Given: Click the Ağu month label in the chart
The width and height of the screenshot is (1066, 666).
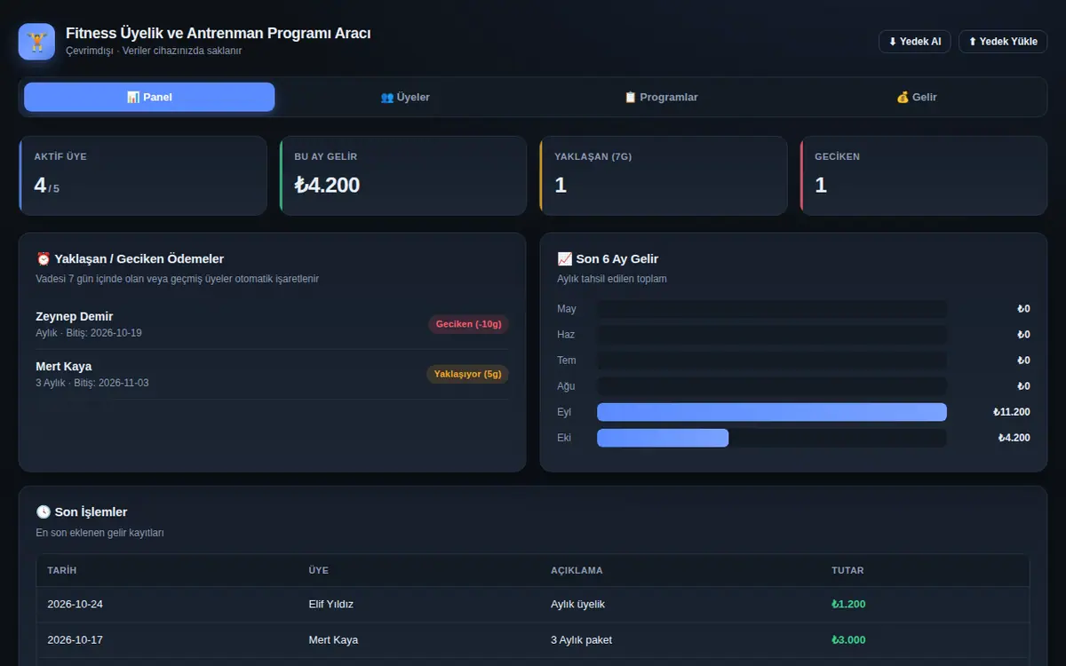Looking at the screenshot, I should pos(566,386).
